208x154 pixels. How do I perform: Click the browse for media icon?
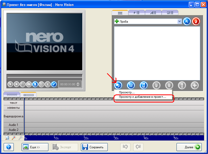118,85
